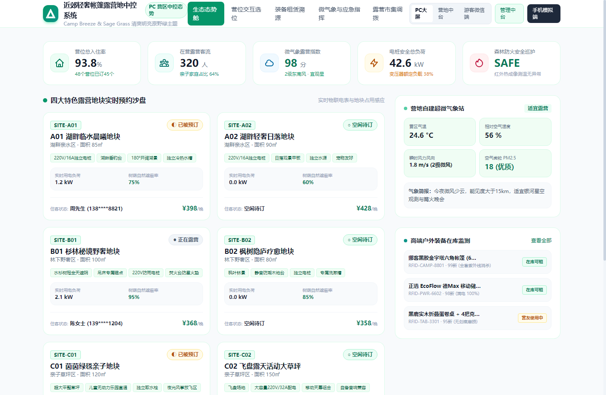Screen dimensions: 606x395
Task: Click the 相对空气湿度 56 % tile
Action: click(x=515, y=132)
